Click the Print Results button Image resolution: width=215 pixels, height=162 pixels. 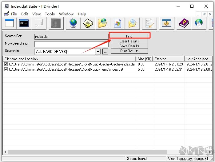(x=129, y=51)
